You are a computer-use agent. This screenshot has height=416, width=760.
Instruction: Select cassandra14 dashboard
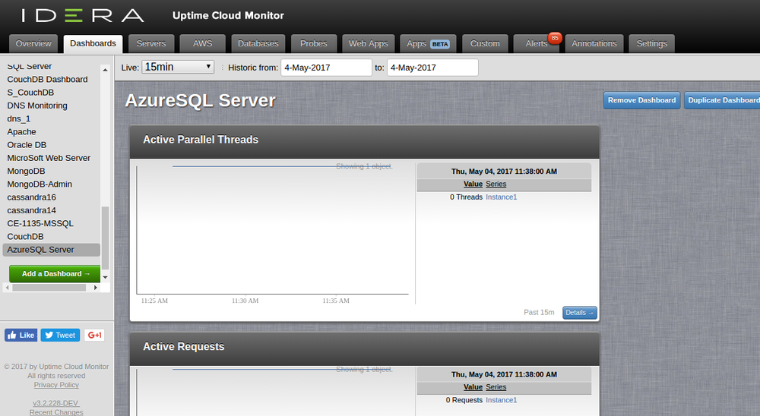31,210
